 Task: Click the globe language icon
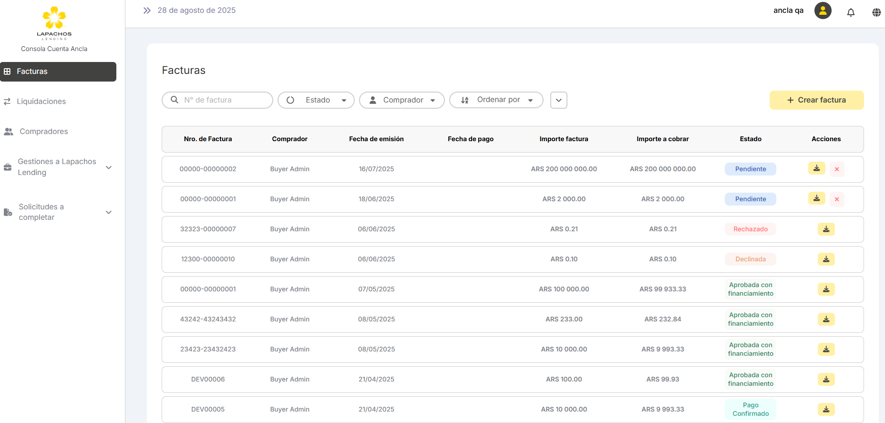click(876, 12)
